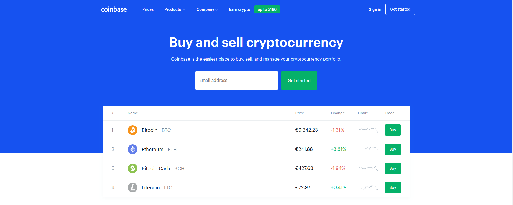The image size is (513, 205).
Task: Click the Ethereum diamond icon
Action: point(132,149)
